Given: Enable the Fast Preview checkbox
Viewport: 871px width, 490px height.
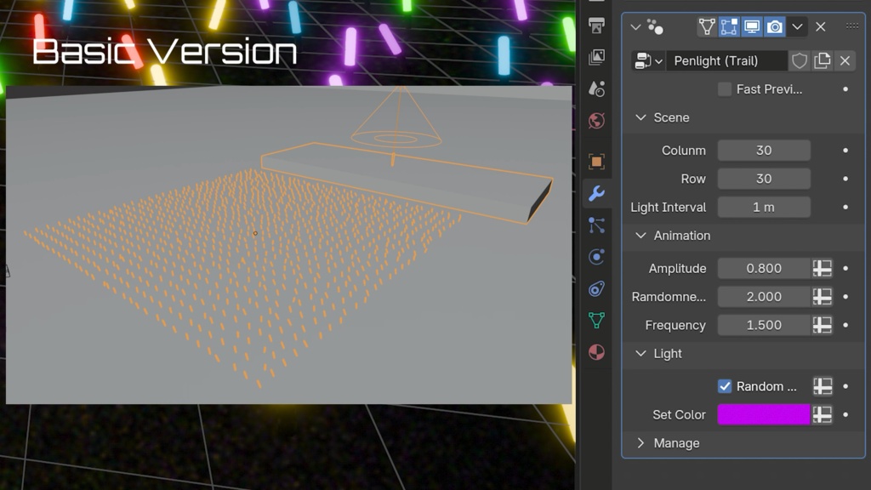Looking at the screenshot, I should click(725, 88).
